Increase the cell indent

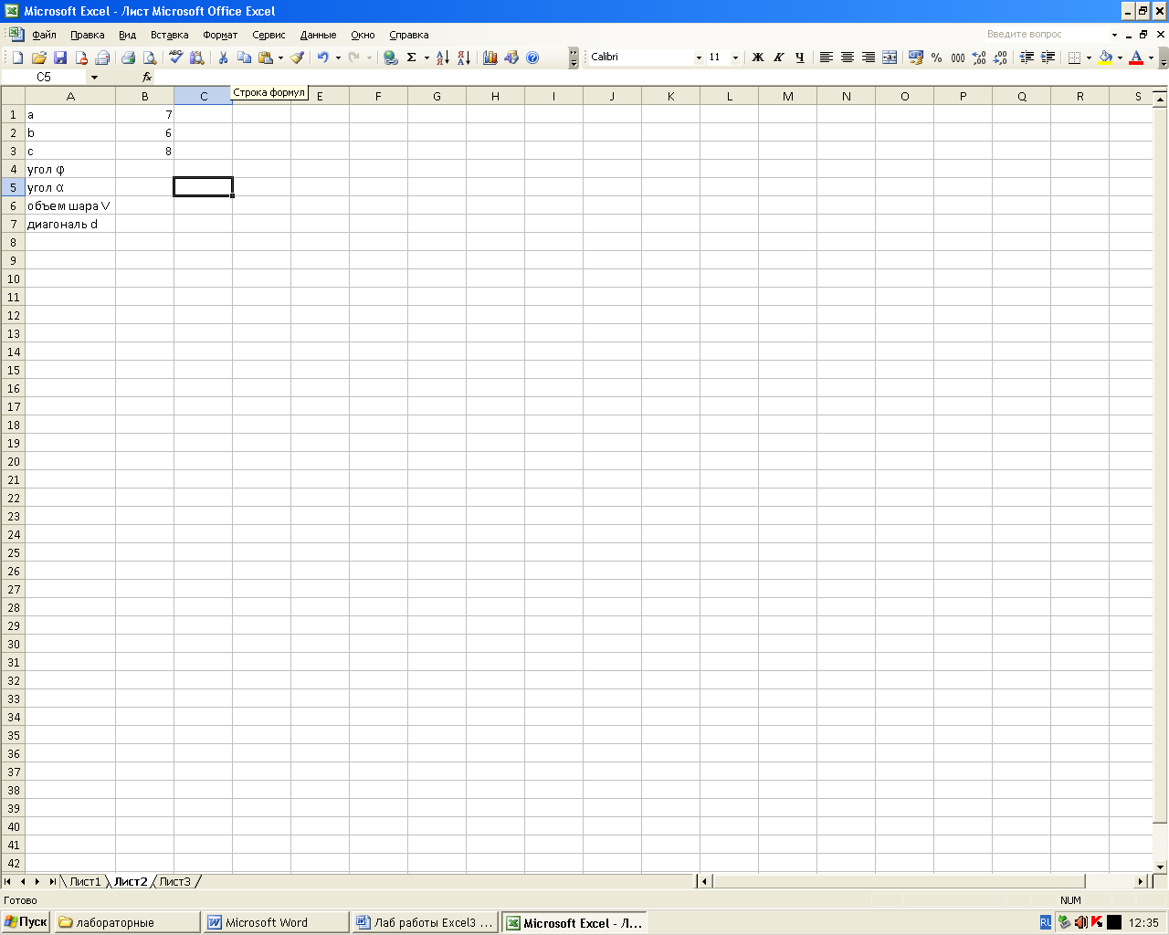1048,58
